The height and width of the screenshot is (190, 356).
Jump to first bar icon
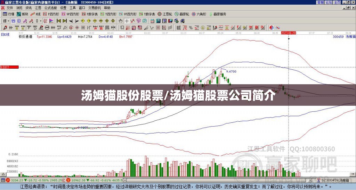click(x=58, y=21)
